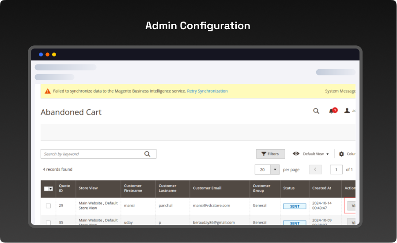Click the search magnifier icon in page header

tap(316, 111)
